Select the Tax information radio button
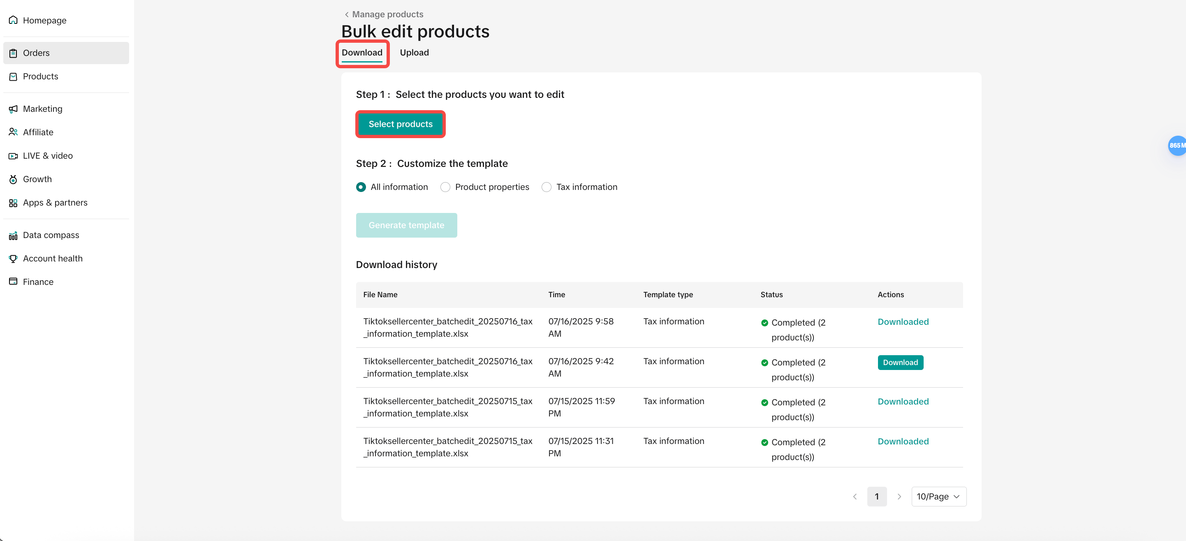This screenshot has height=541, width=1186. pos(547,187)
